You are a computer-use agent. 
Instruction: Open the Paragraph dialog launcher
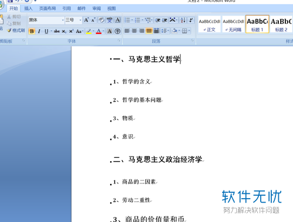[x=192, y=40]
